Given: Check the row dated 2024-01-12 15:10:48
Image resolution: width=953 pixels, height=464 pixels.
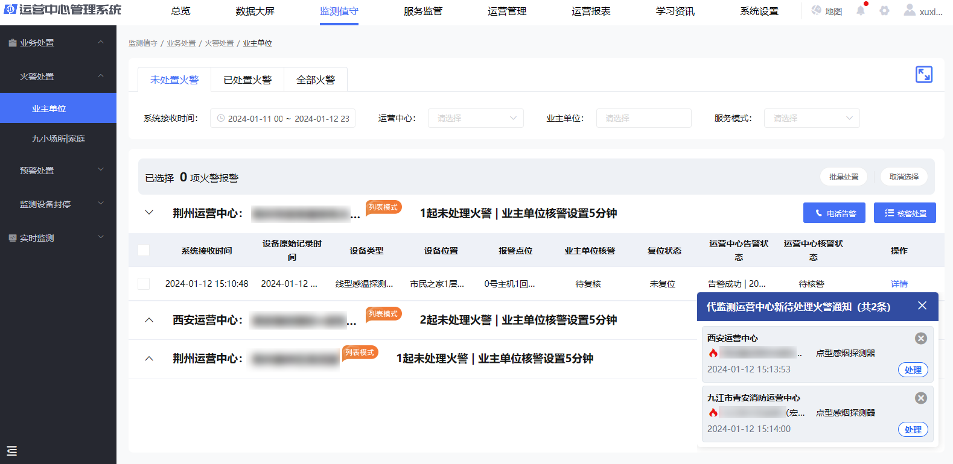Looking at the screenshot, I should 144,284.
